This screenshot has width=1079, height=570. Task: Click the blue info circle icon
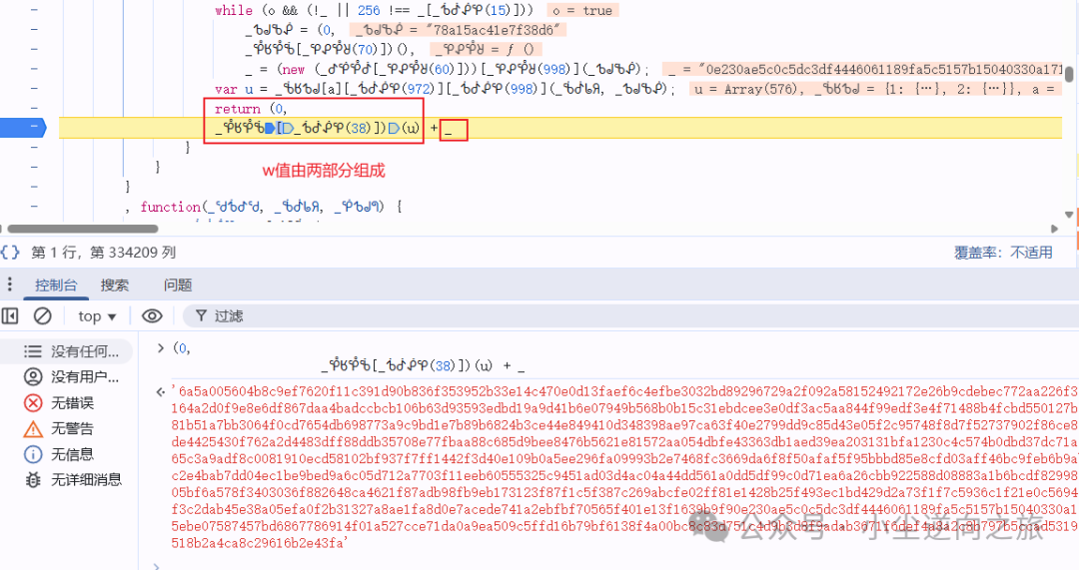tap(33, 454)
